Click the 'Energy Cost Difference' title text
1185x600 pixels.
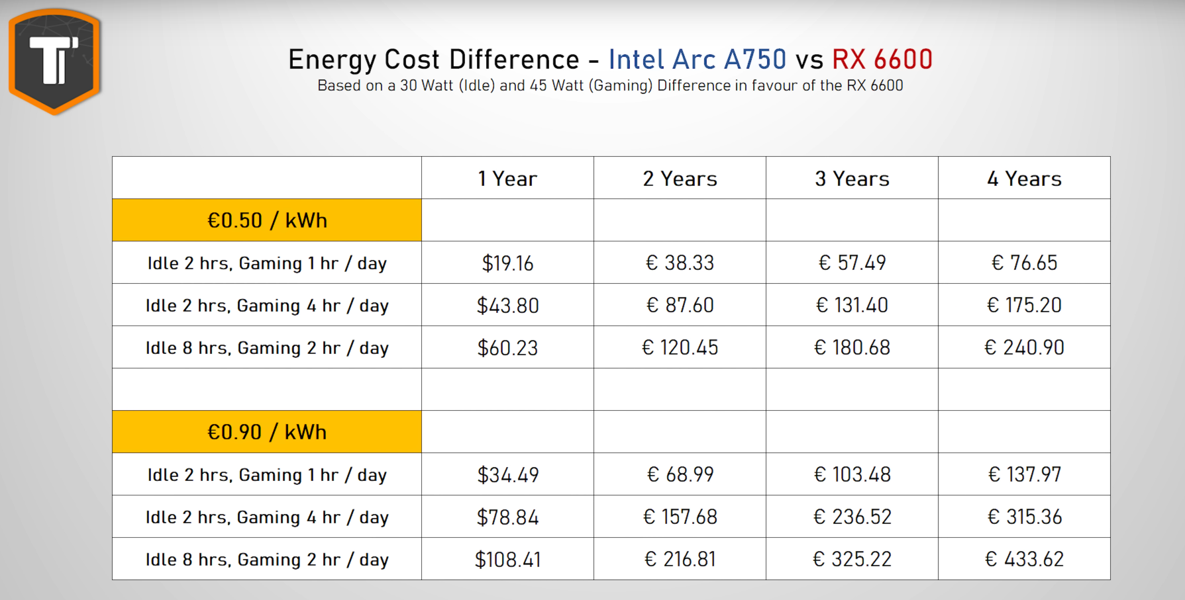[434, 60]
